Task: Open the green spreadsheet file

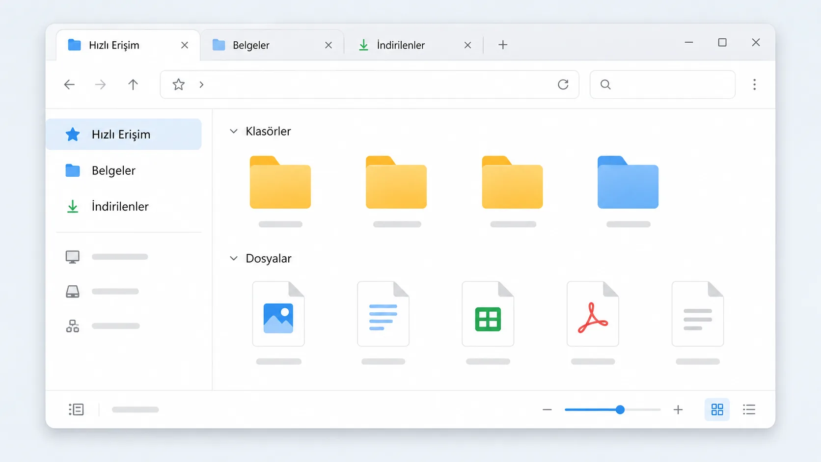Action: (488, 314)
